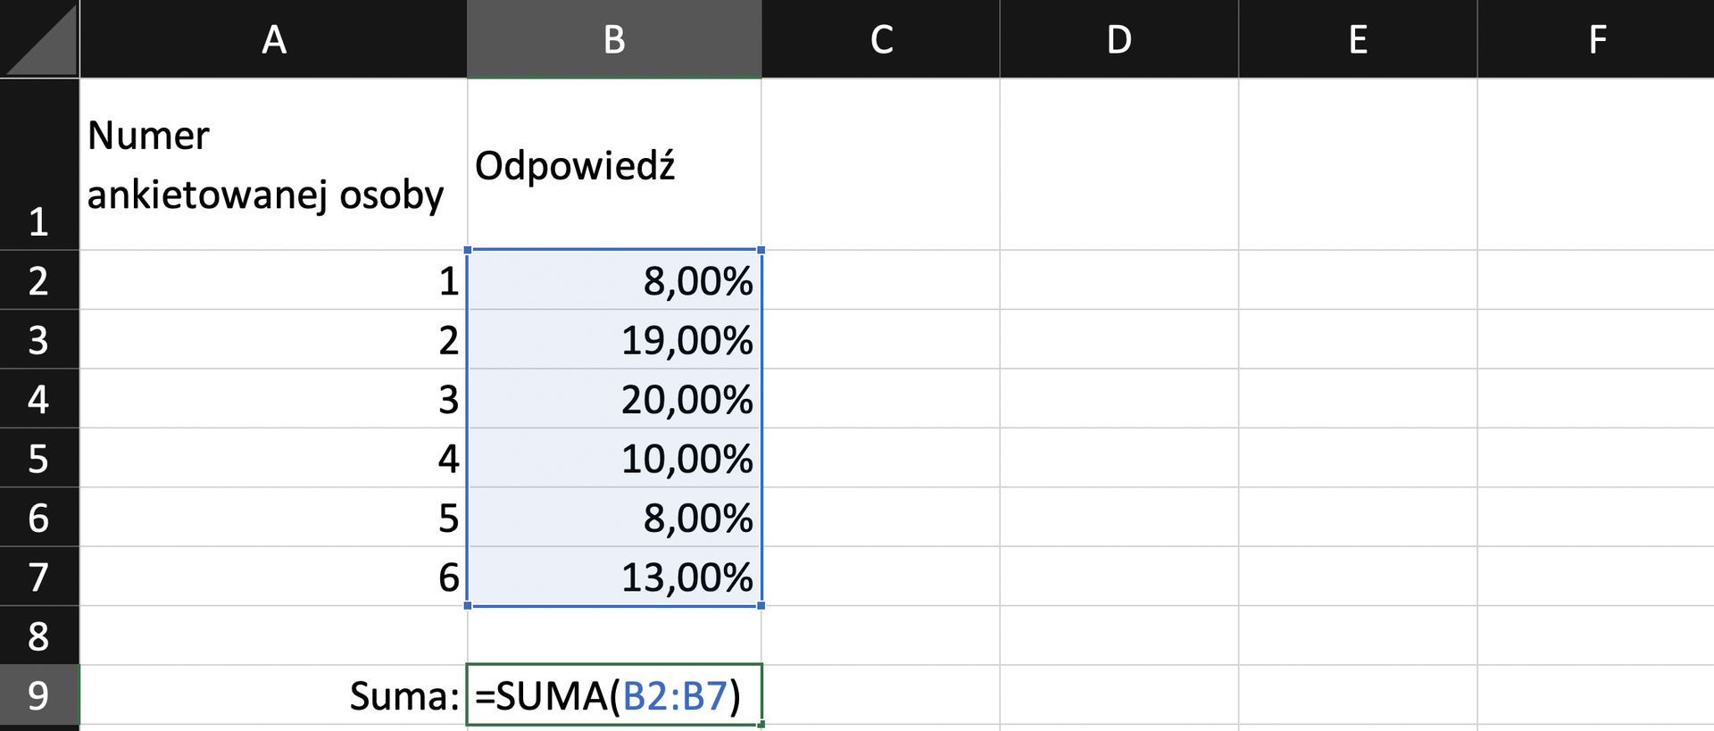Click cell 'Numer ankietowanej osoby'
The width and height of the screenshot is (1714, 731).
click(x=273, y=164)
